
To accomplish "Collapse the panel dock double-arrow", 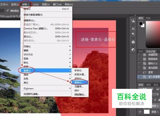I will coord(135,15).
